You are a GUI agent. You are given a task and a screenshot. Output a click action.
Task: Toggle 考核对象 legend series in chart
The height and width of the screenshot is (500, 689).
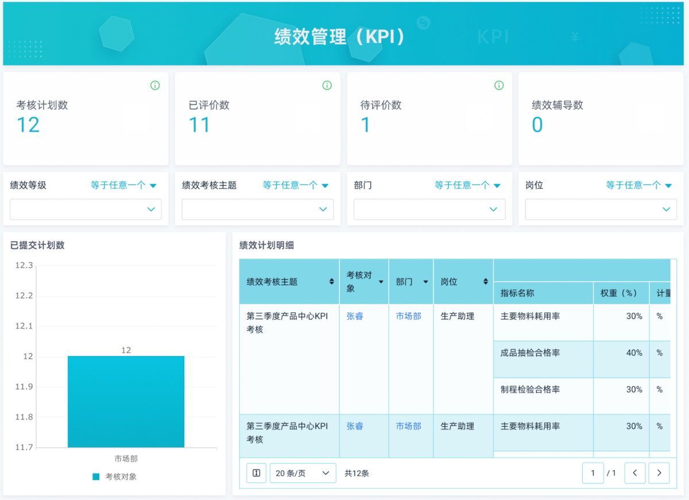point(115,476)
